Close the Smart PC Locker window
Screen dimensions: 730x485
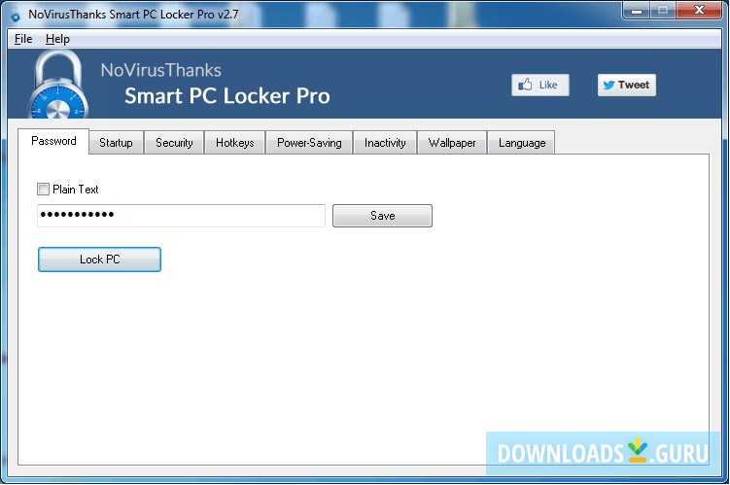[699, 11]
